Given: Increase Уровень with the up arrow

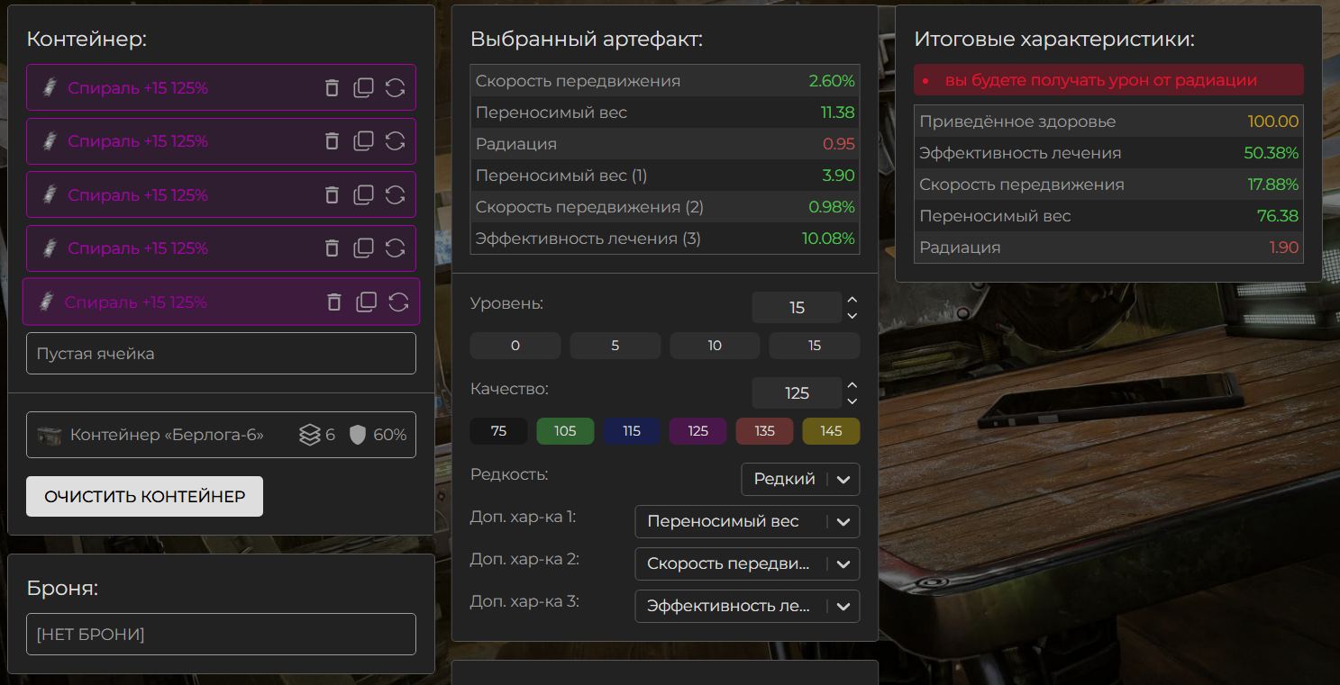Looking at the screenshot, I should tap(852, 300).
